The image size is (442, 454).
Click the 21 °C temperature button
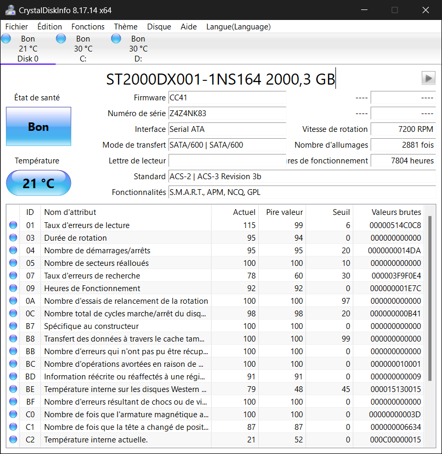click(38, 183)
